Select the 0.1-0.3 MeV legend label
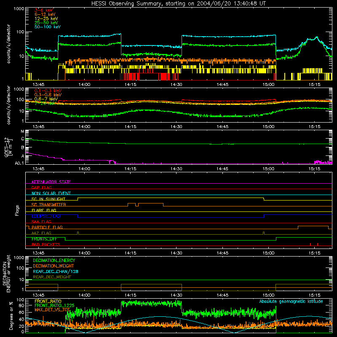This screenshot has height=337, width=337. 48,91
